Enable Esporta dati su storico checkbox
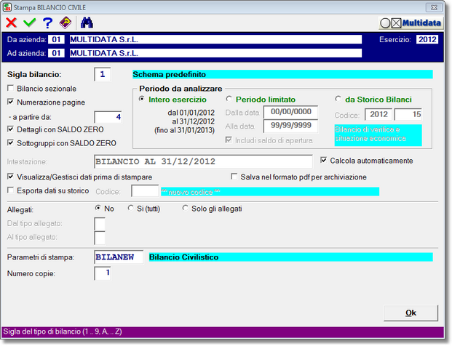Screen dimensions: 452x346 pyautogui.click(x=10, y=190)
